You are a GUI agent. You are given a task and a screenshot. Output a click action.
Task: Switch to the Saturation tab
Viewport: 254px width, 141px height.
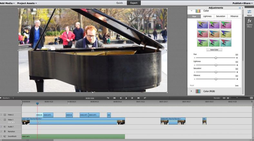coord(220,16)
